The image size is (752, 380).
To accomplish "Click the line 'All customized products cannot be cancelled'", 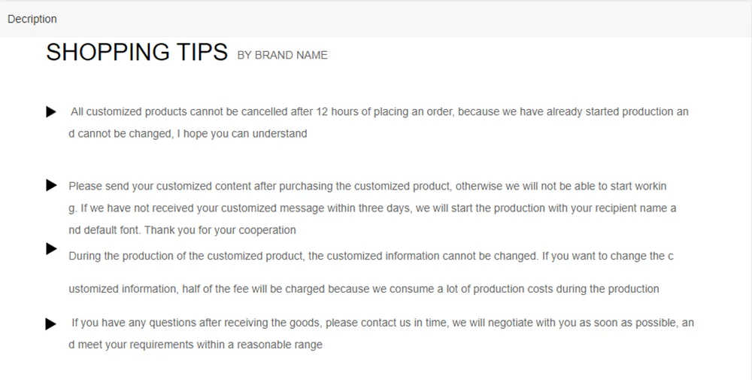I will [x=379, y=112].
